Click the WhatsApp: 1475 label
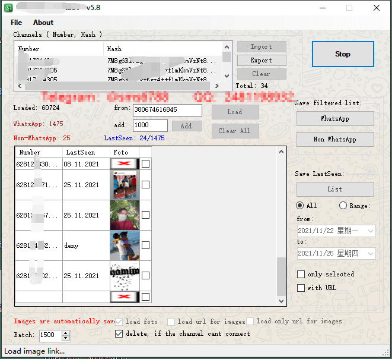This screenshot has width=392, height=359. (38, 124)
